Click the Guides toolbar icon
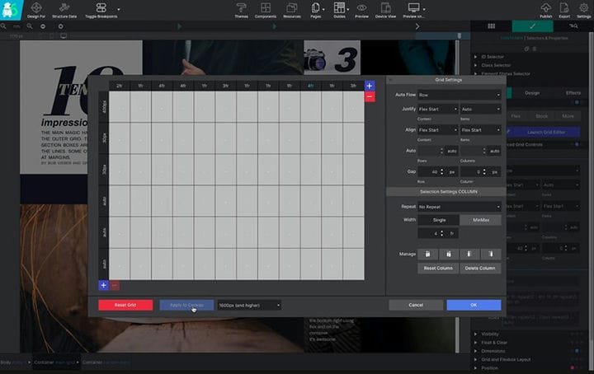This screenshot has width=594, height=374. click(339, 7)
